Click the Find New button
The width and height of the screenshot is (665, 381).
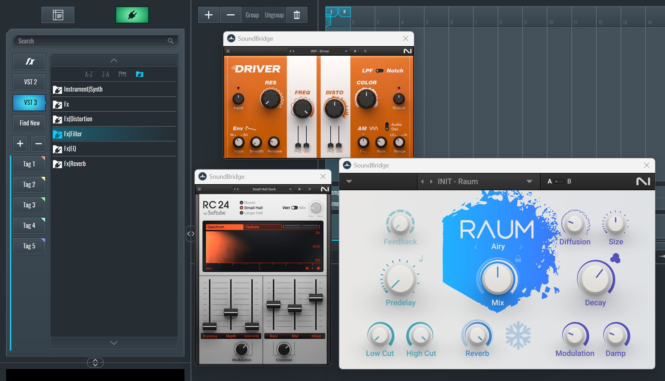click(x=30, y=123)
